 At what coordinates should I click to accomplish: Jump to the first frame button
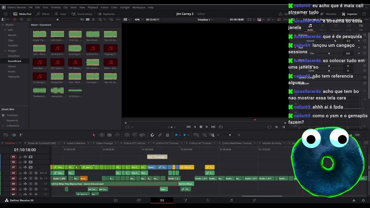188,127
